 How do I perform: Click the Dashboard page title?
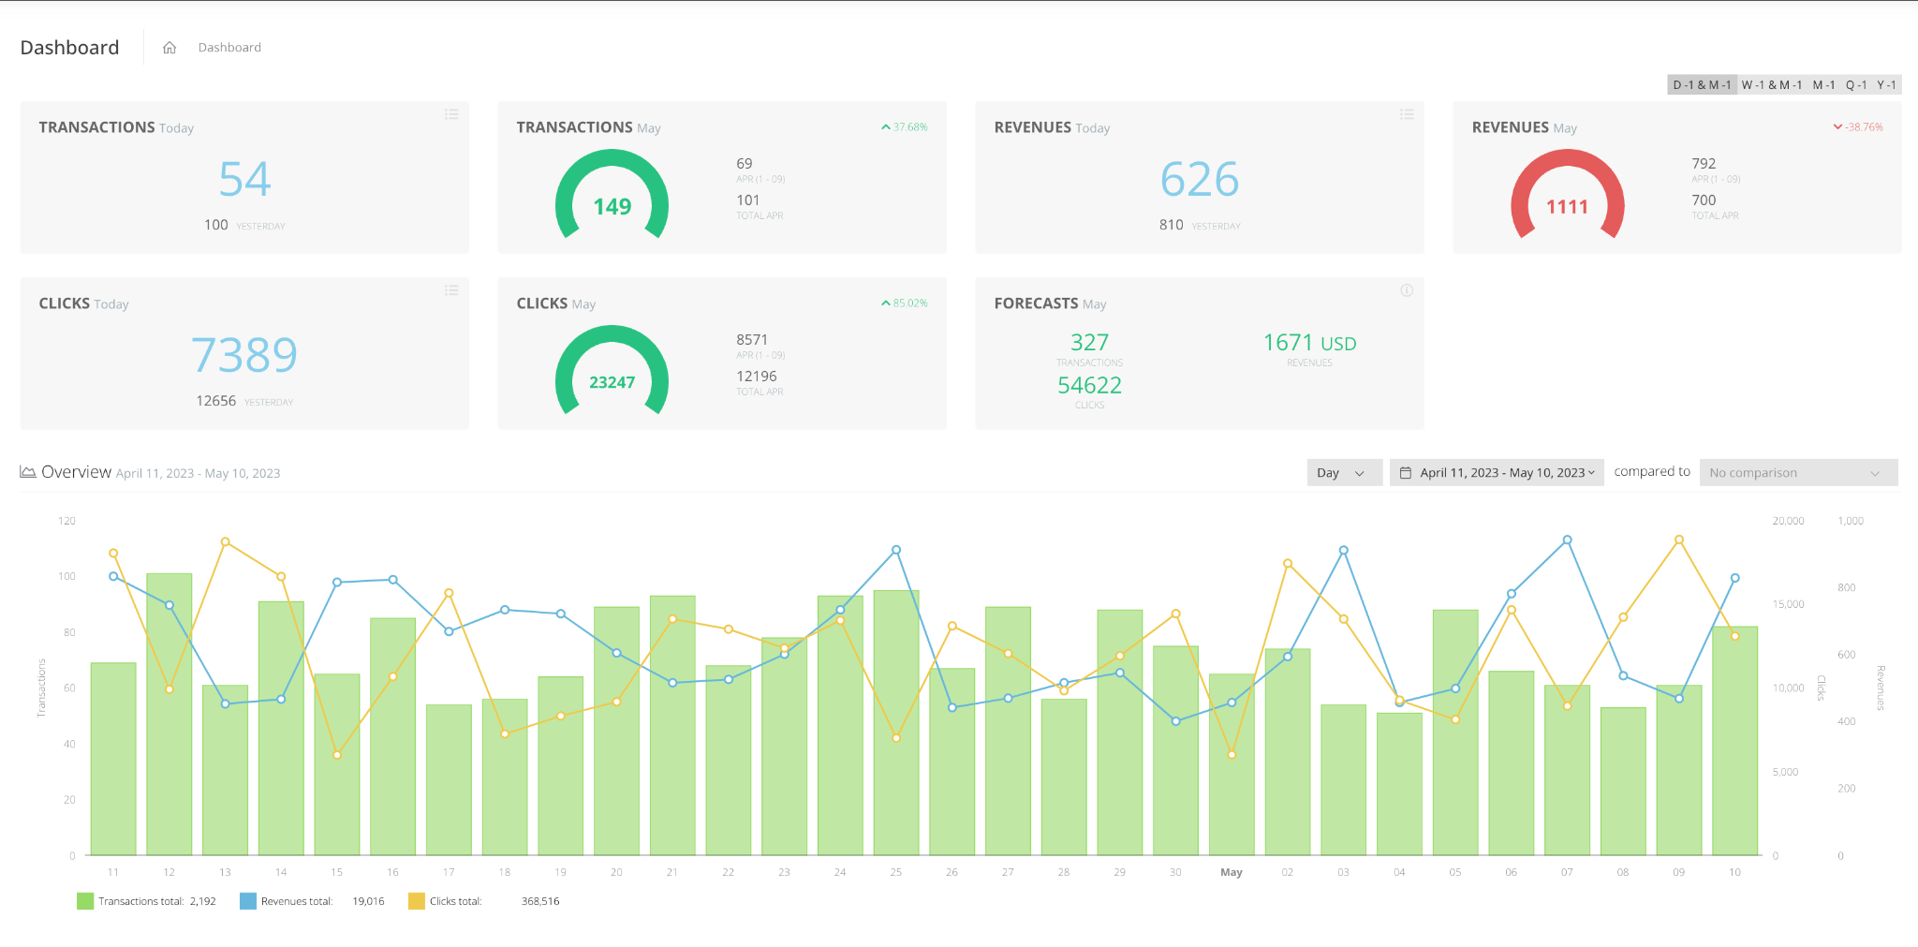(69, 48)
